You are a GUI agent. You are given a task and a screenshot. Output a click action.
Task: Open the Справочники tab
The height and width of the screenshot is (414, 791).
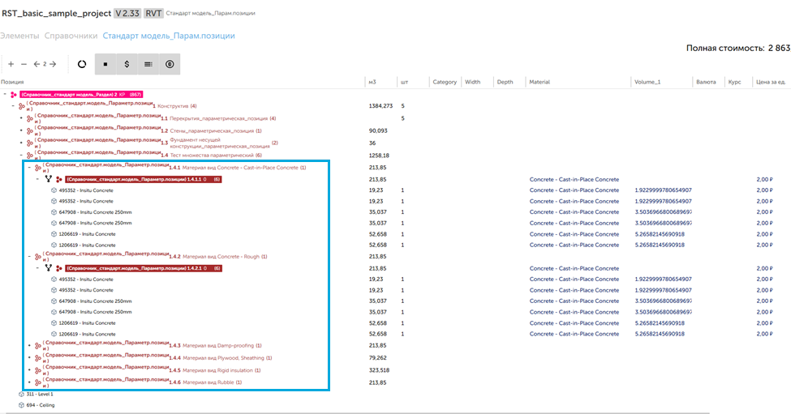pyautogui.click(x=71, y=36)
